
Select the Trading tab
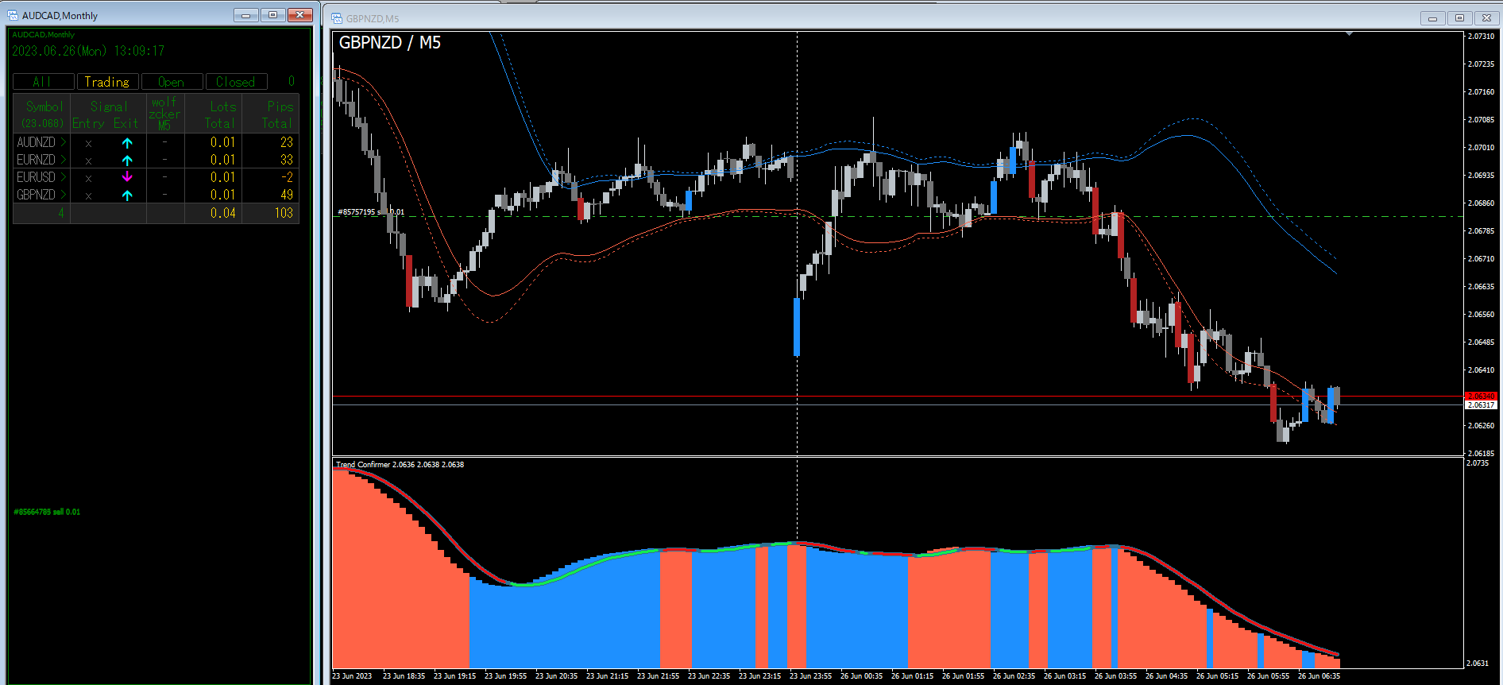click(107, 82)
